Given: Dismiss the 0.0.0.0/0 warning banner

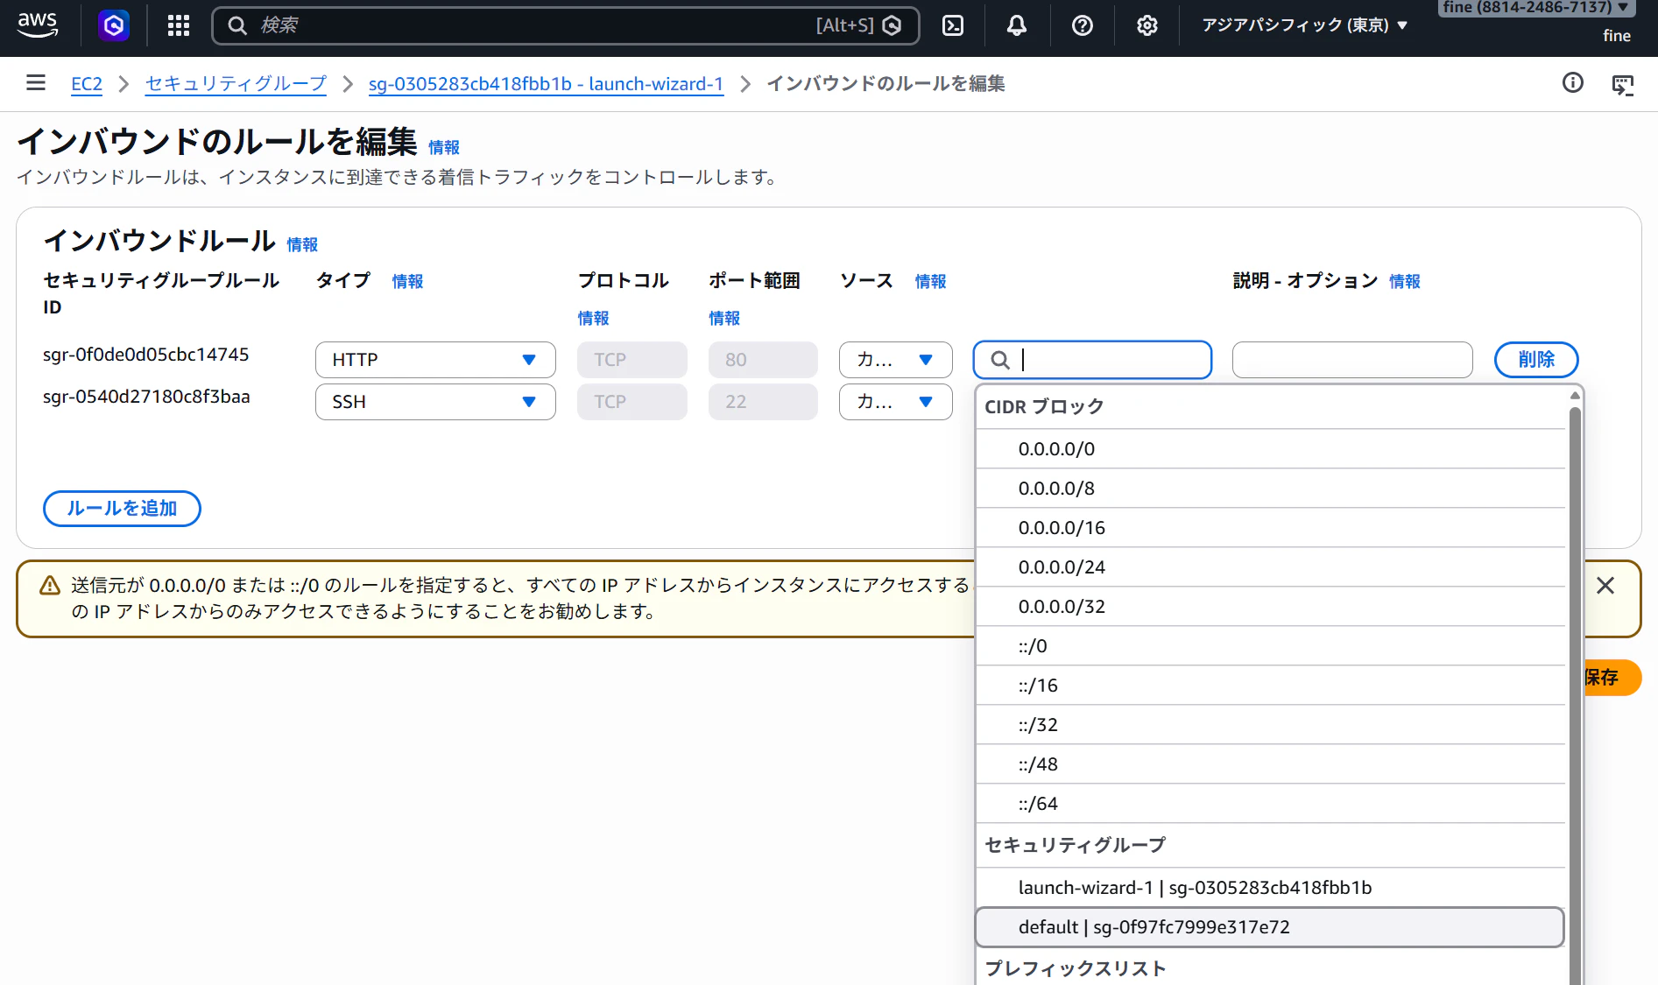Looking at the screenshot, I should click(x=1605, y=585).
